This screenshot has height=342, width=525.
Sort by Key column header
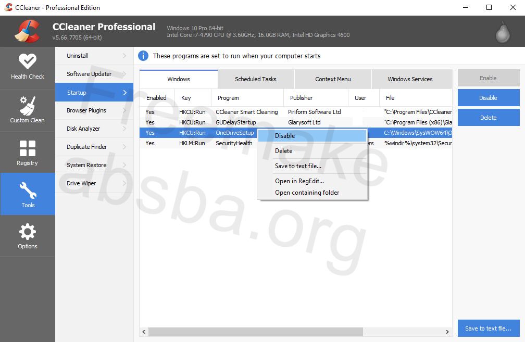(x=193, y=98)
